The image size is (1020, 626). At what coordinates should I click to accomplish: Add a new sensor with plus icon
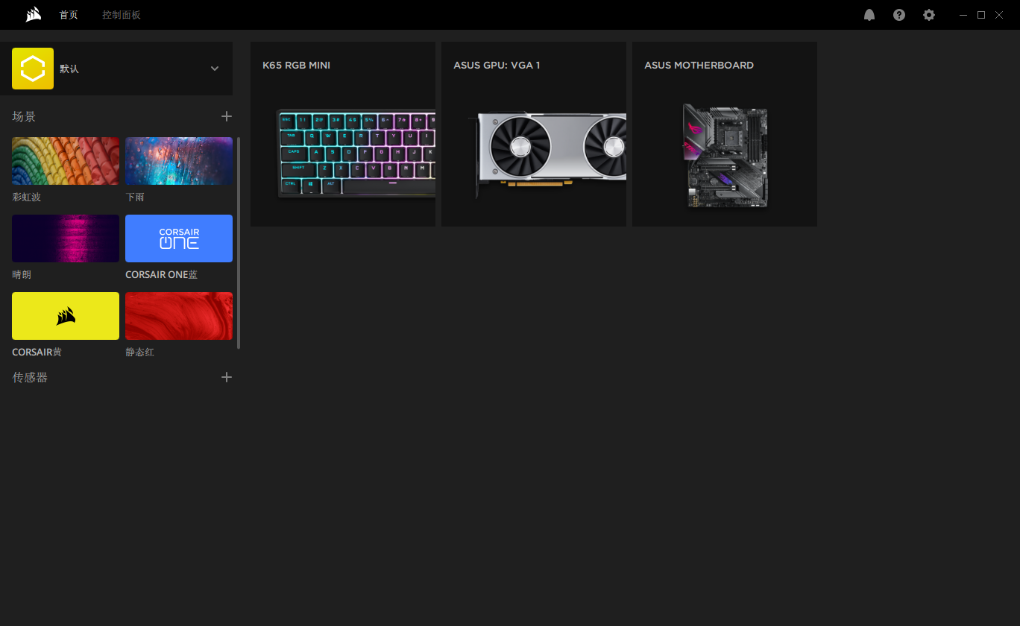point(227,377)
